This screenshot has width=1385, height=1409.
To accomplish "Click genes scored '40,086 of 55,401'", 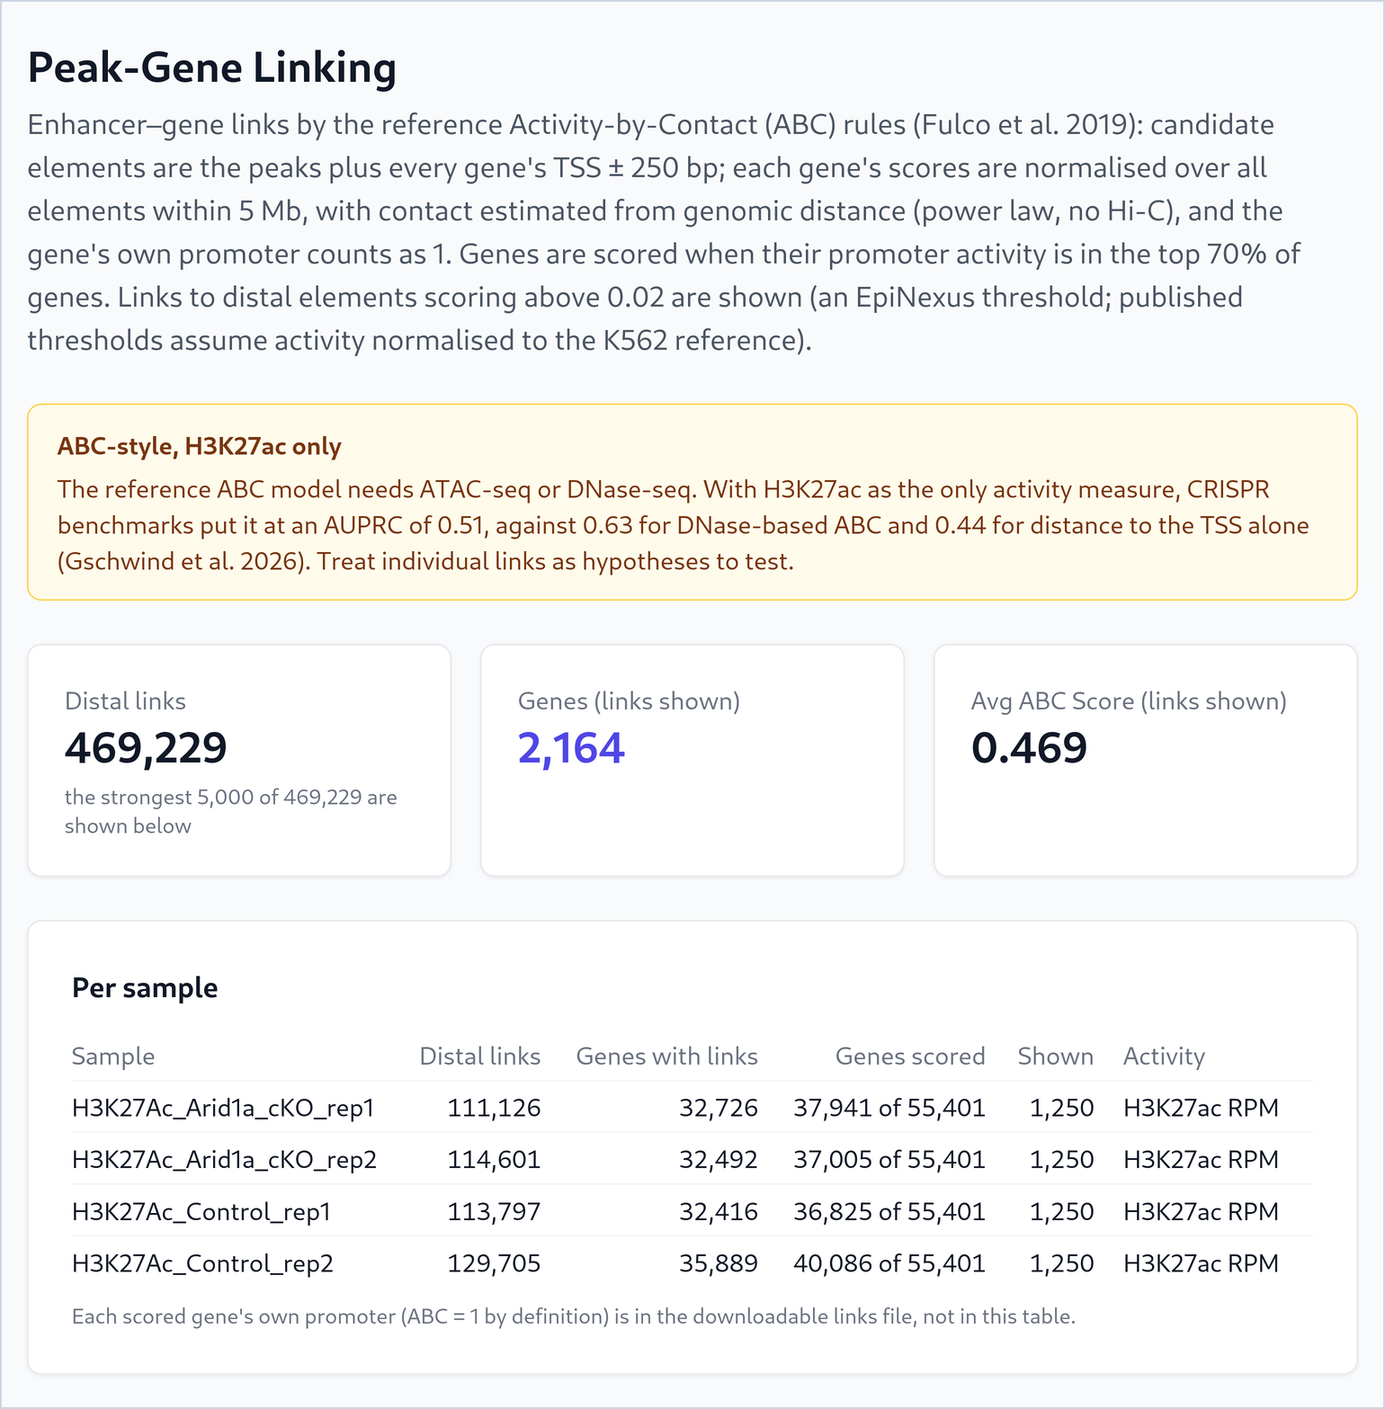I will [889, 1263].
